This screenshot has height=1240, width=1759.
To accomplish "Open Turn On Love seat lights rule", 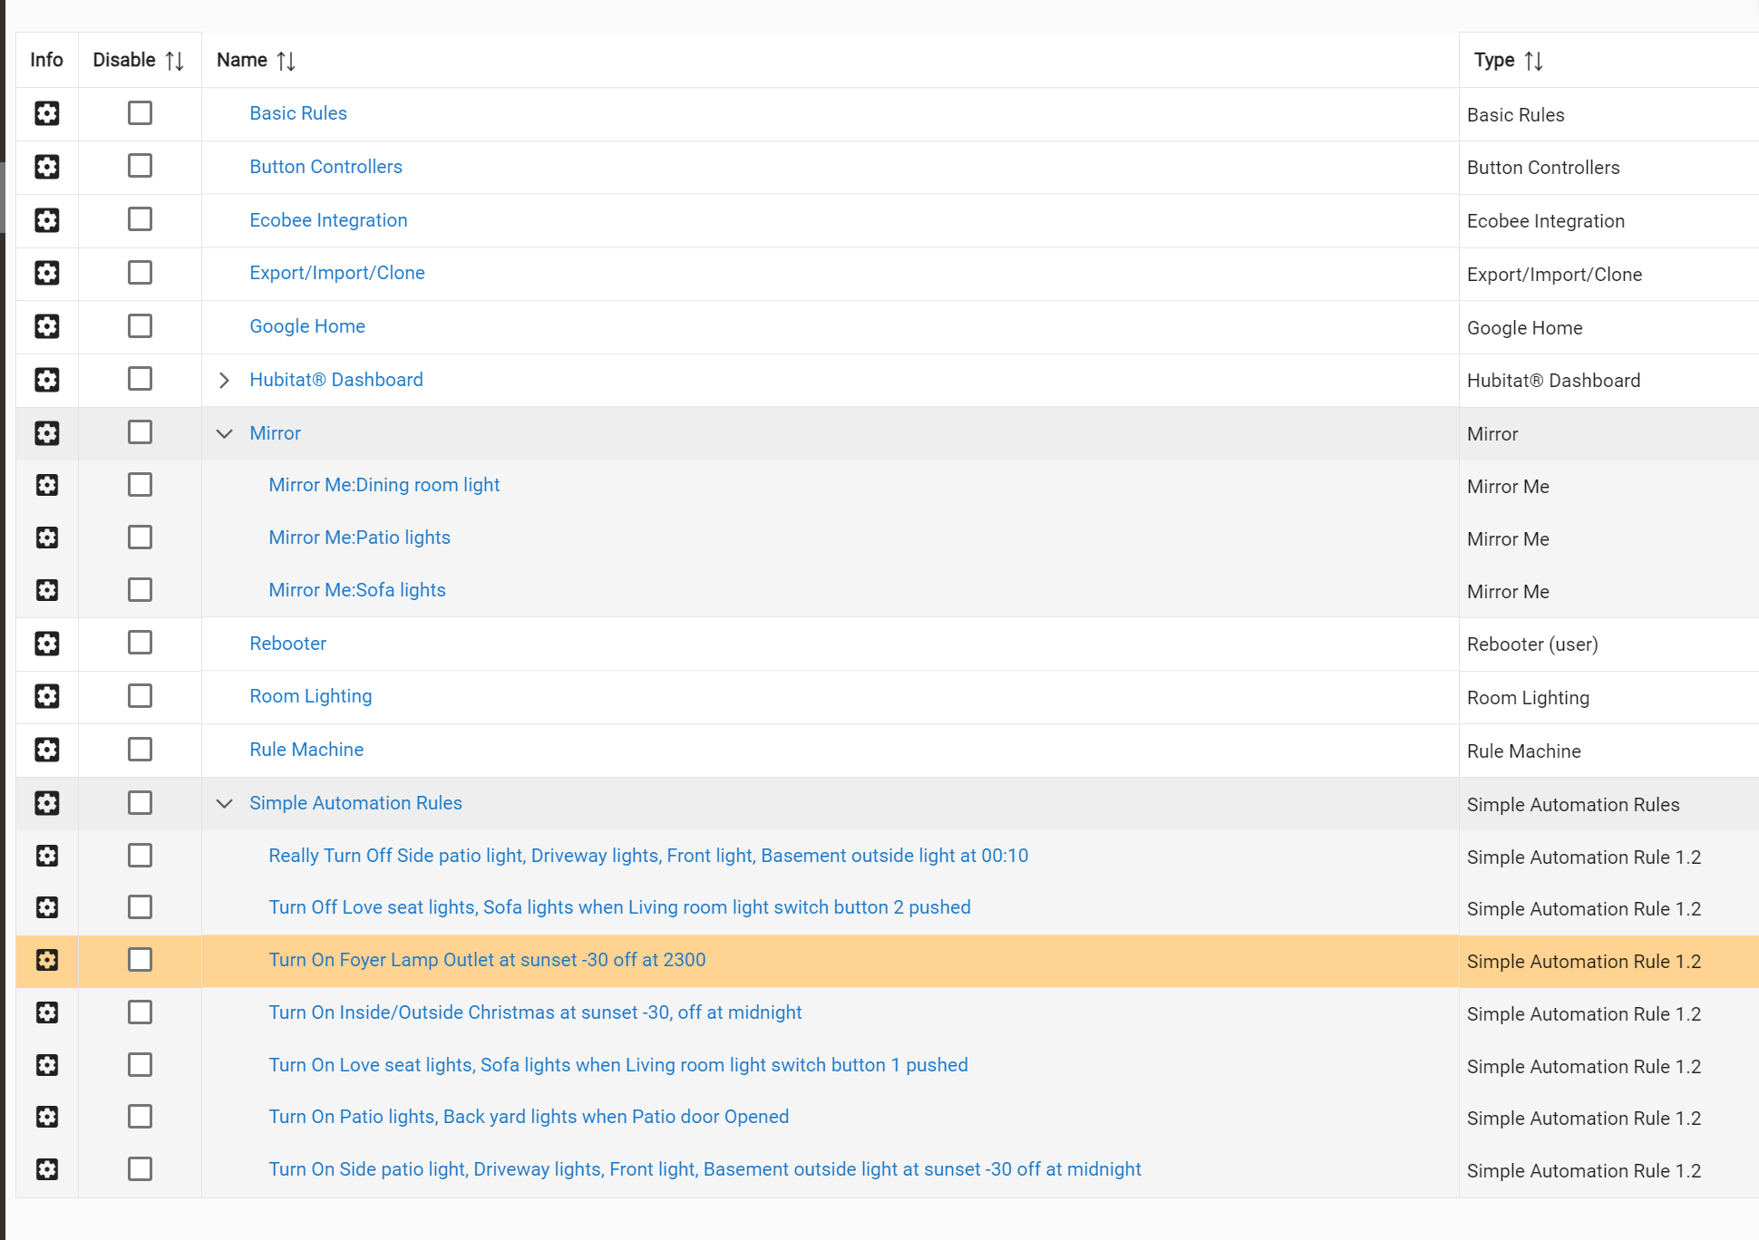I will pos(618,1065).
